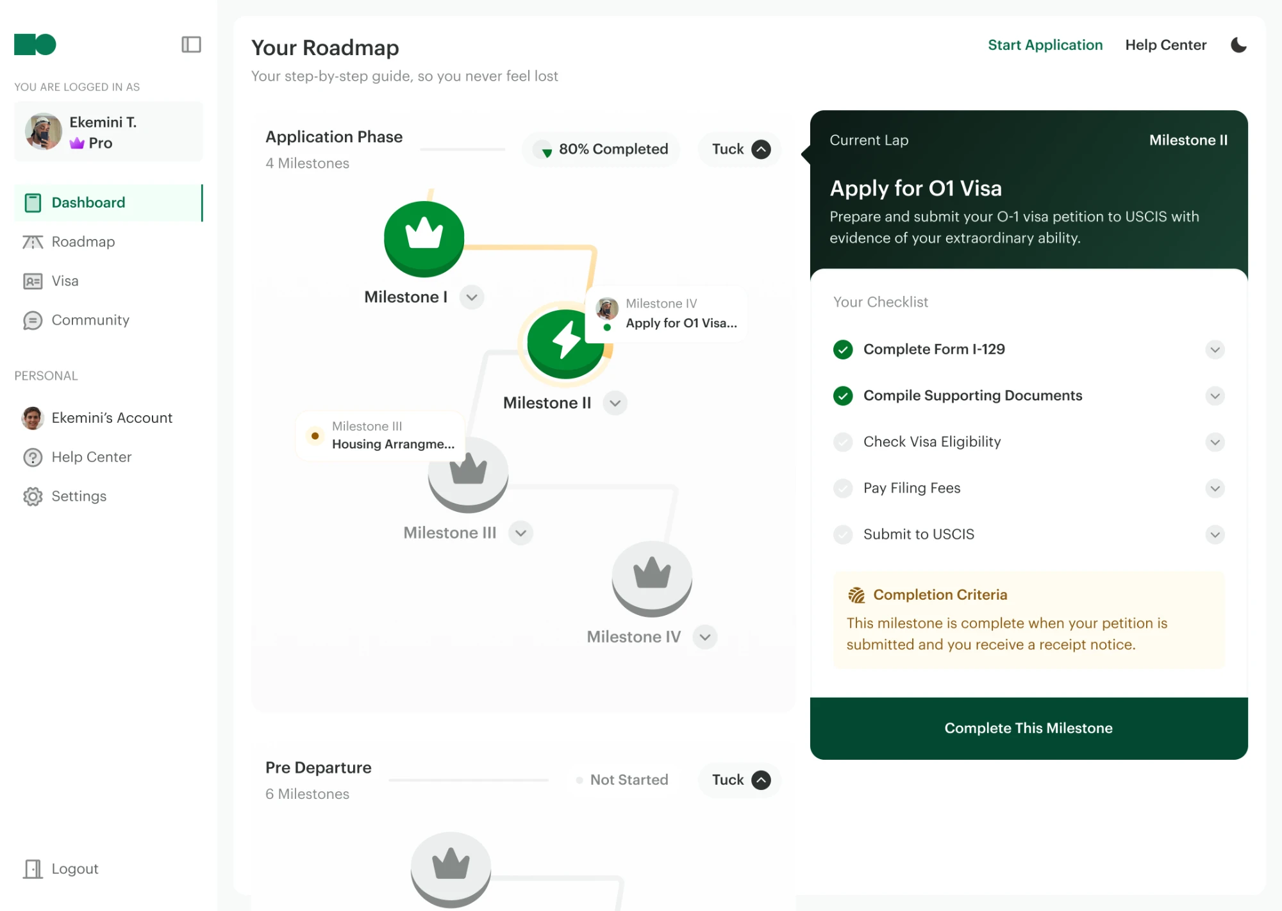Click the green app logo
Viewport: 1282px width, 911px height.
coord(35,44)
